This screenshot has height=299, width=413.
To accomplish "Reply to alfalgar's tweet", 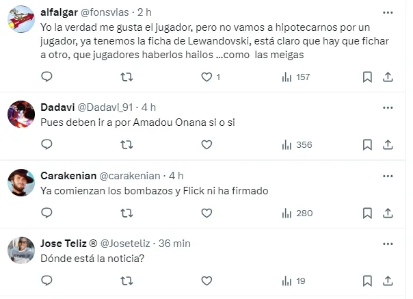I will 46,77.
